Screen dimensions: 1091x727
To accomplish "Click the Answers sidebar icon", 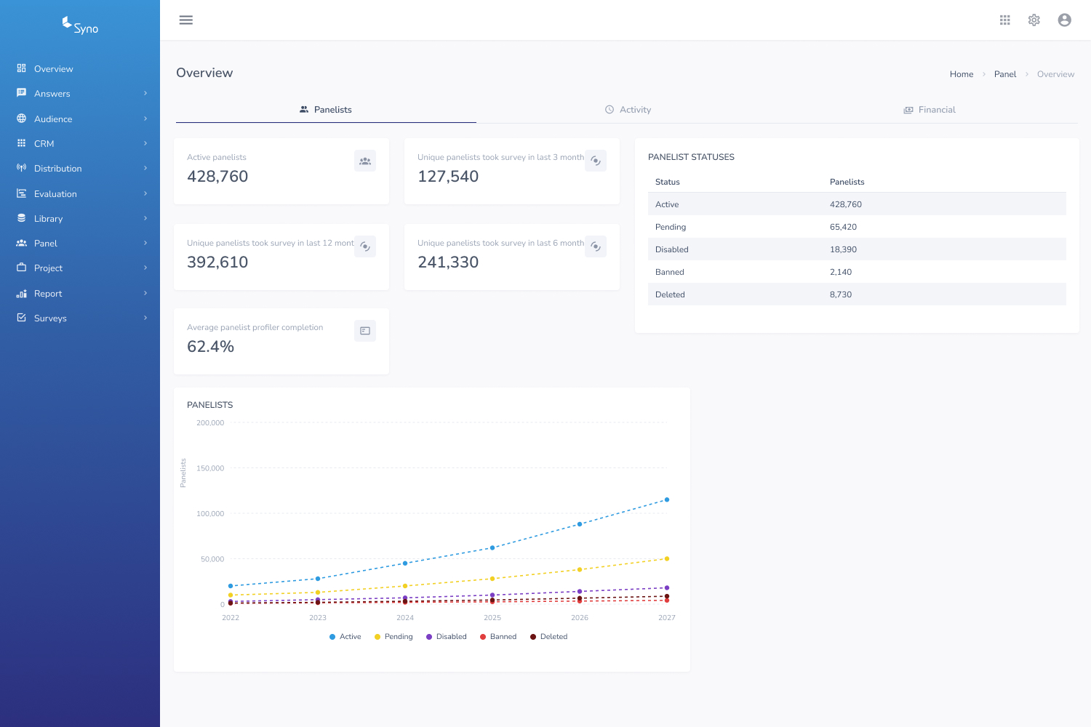I will tap(22, 93).
